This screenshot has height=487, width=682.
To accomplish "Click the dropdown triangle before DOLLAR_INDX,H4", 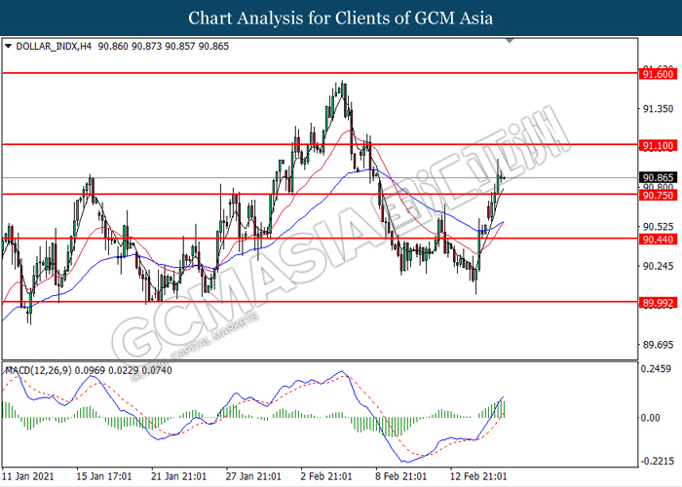I will point(8,46).
